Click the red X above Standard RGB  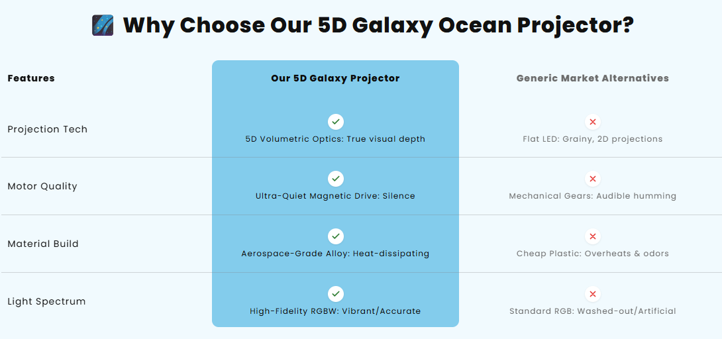593,294
